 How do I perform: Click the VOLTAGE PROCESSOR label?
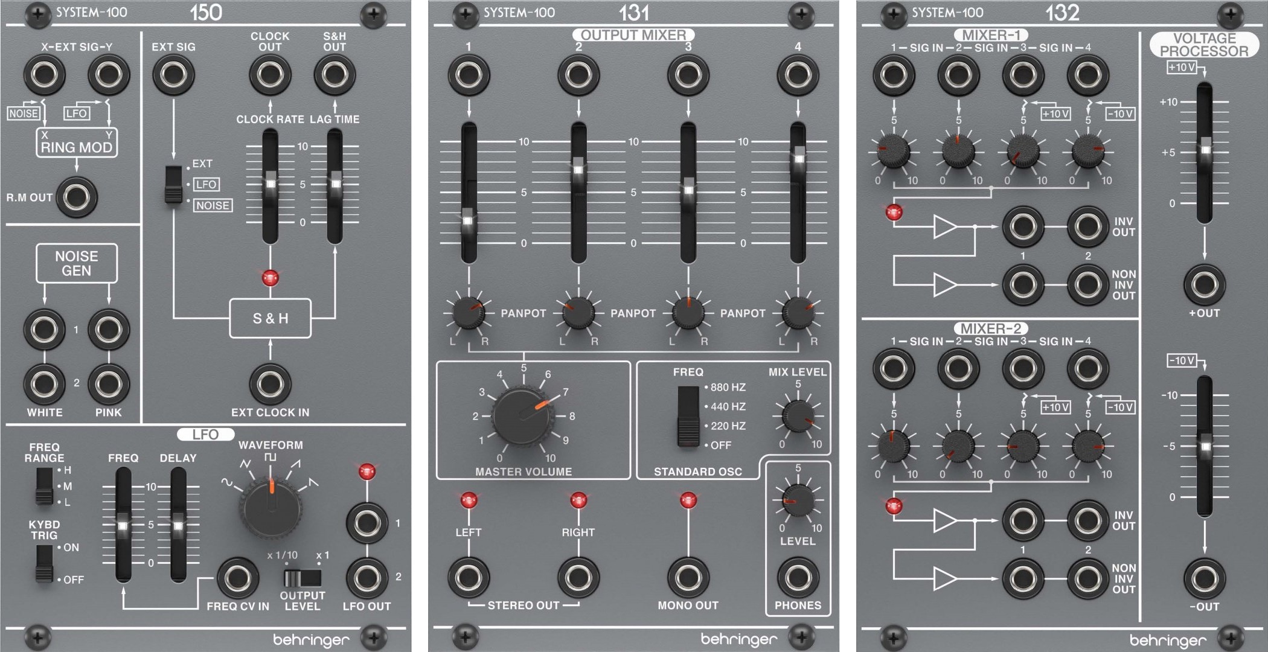(1204, 45)
